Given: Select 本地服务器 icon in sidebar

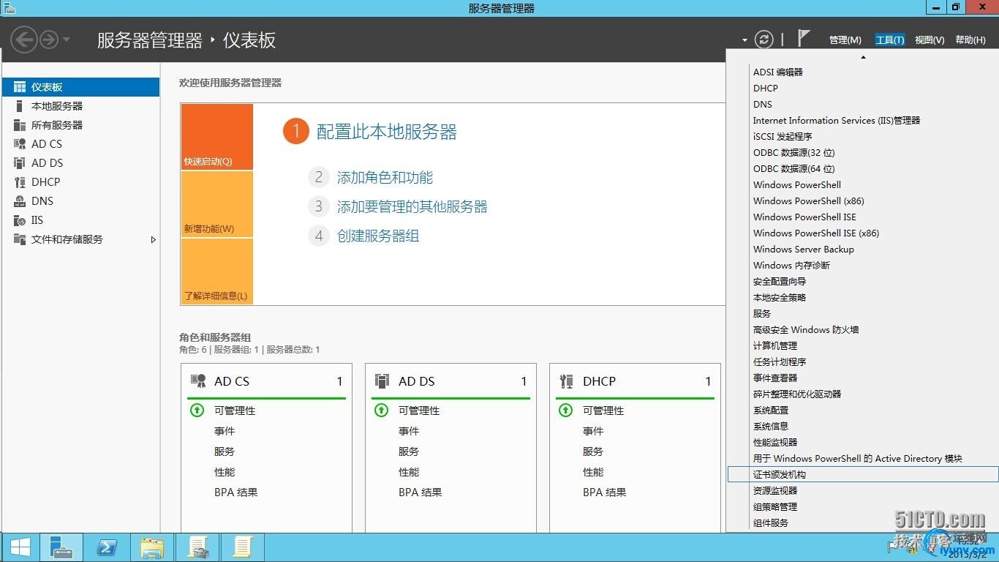Looking at the screenshot, I should pos(20,106).
